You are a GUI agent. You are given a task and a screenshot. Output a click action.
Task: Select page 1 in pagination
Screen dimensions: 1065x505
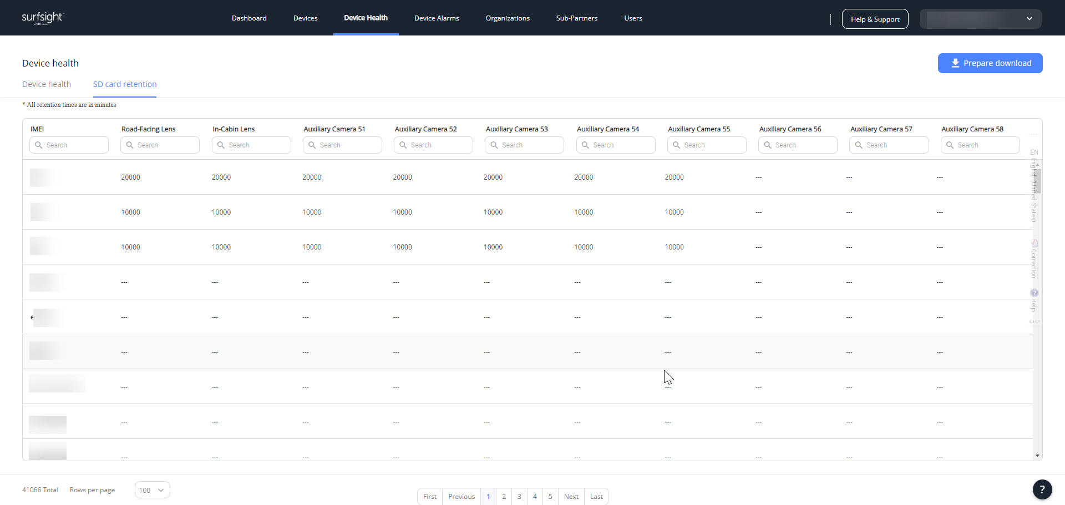488,497
